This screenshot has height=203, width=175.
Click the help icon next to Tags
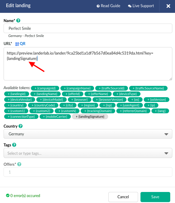[14, 145]
